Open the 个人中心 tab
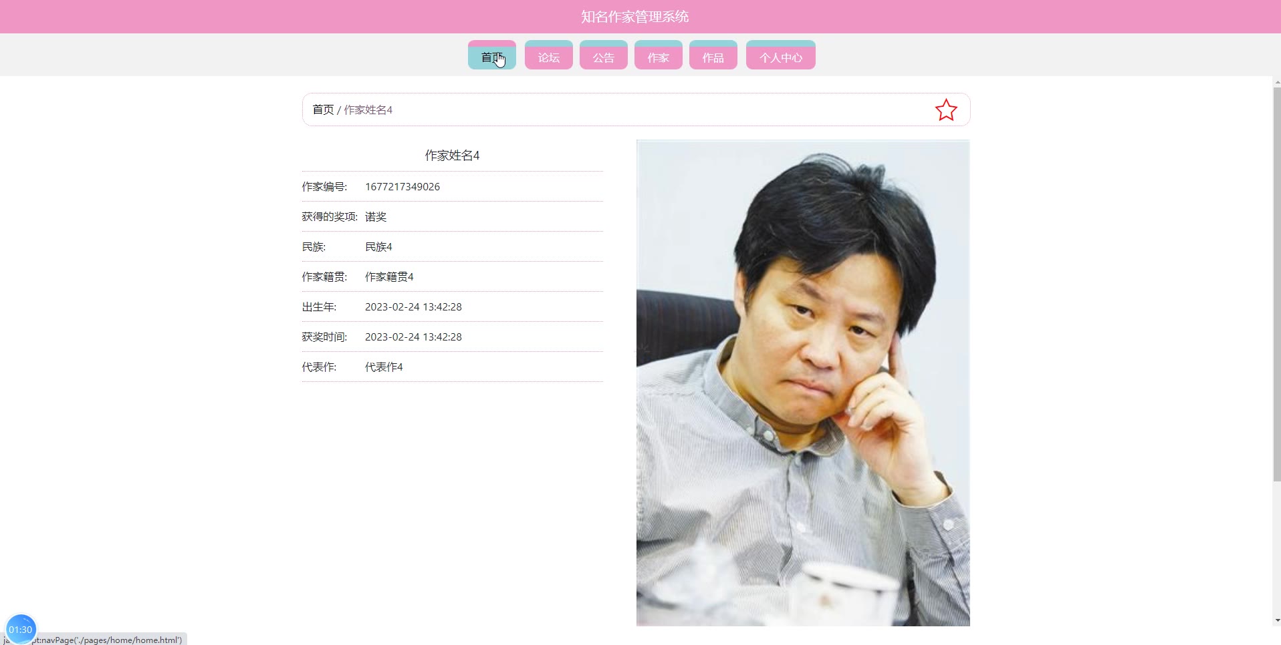1281x645 pixels. (781, 55)
